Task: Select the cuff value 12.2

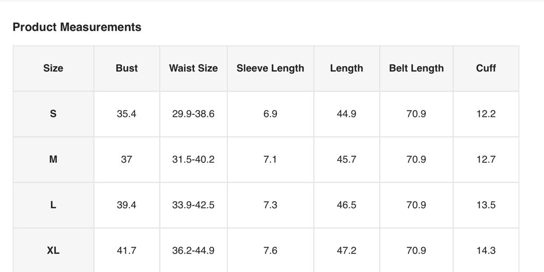Action: pyautogui.click(x=486, y=114)
